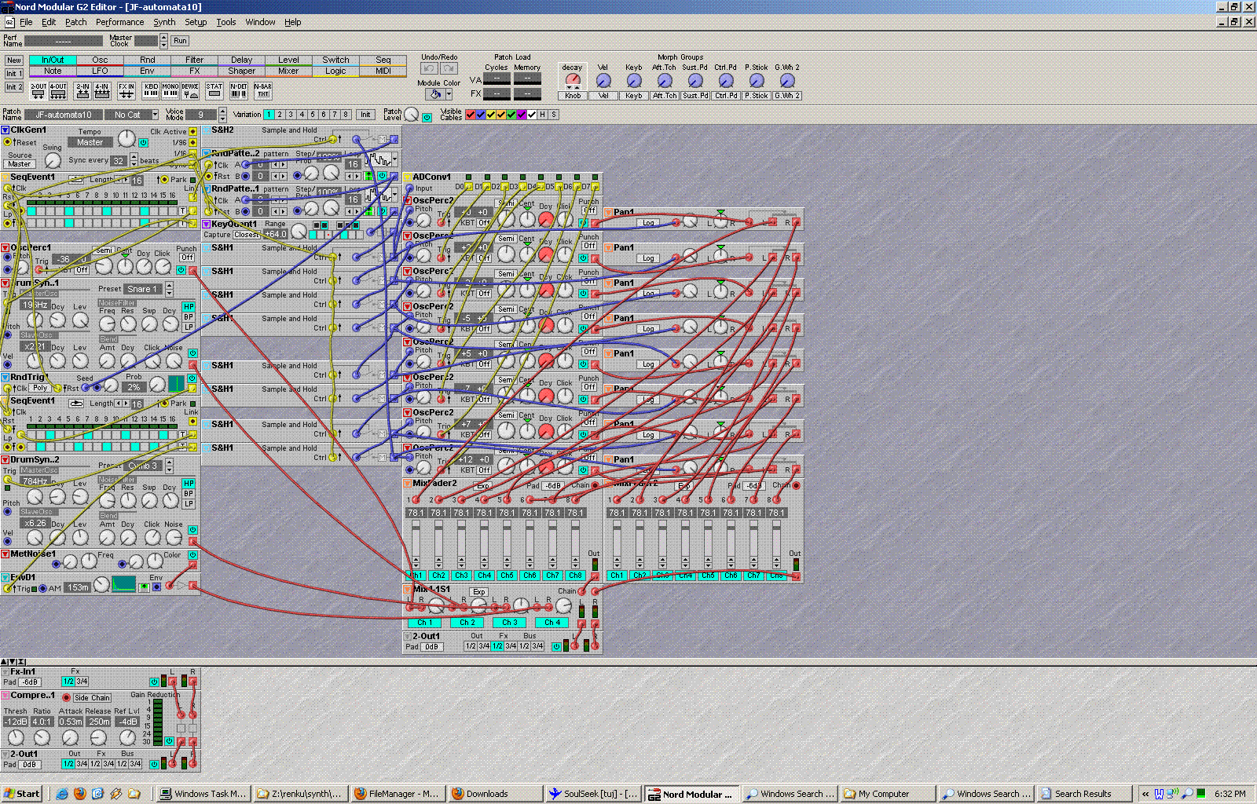Image resolution: width=1257 pixels, height=804 pixels.
Task: Select the Mixer module tab
Action: coord(288,71)
